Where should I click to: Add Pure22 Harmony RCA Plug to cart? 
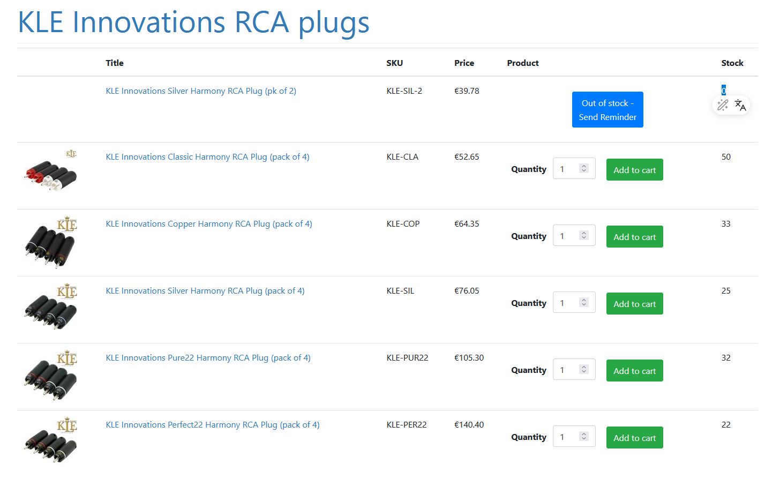pyautogui.click(x=635, y=371)
